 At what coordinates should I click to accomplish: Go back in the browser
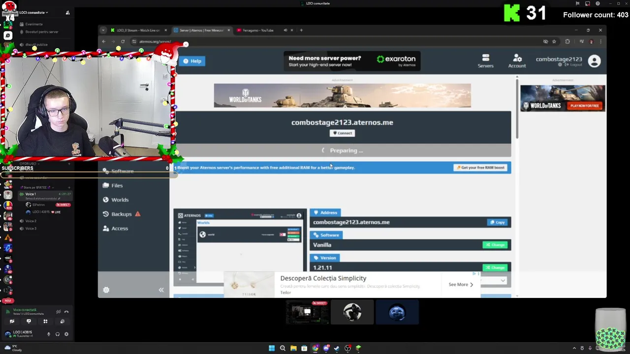point(104,42)
